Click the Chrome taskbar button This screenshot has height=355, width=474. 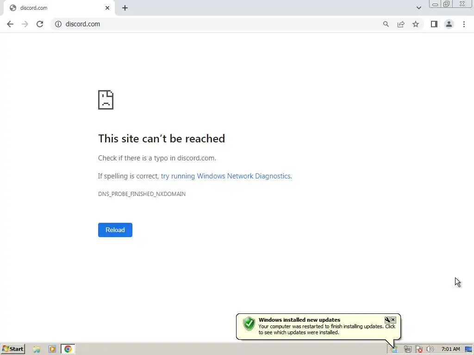point(68,349)
